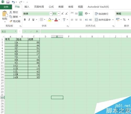Click the Copy icon

pos(11,16)
